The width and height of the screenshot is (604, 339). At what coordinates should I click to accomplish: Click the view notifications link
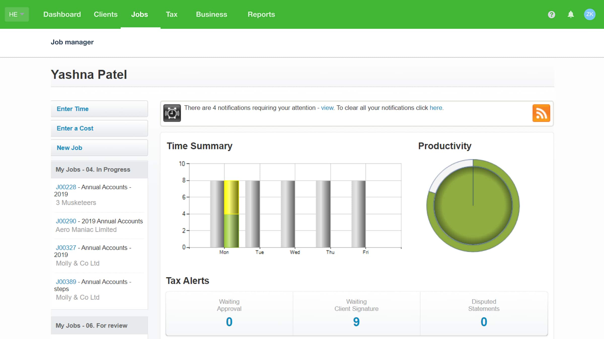pos(327,108)
